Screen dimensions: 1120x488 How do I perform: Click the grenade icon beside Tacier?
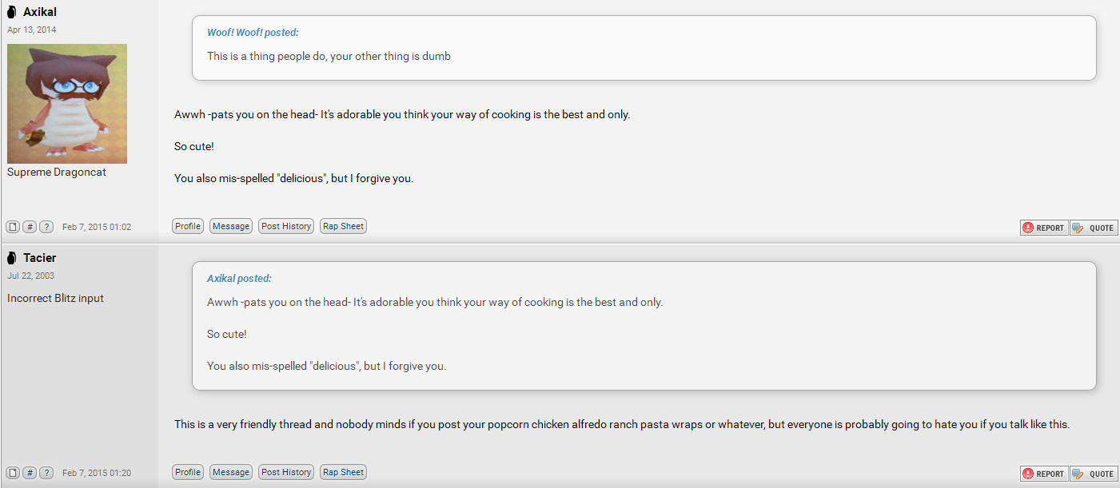click(x=12, y=258)
